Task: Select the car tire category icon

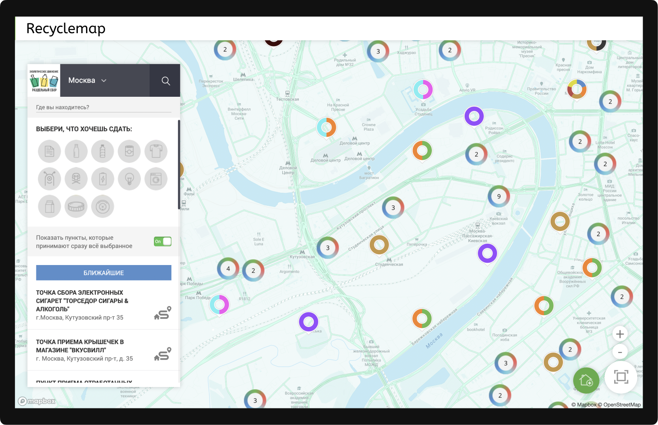Action: pyautogui.click(x=103, y=206)
